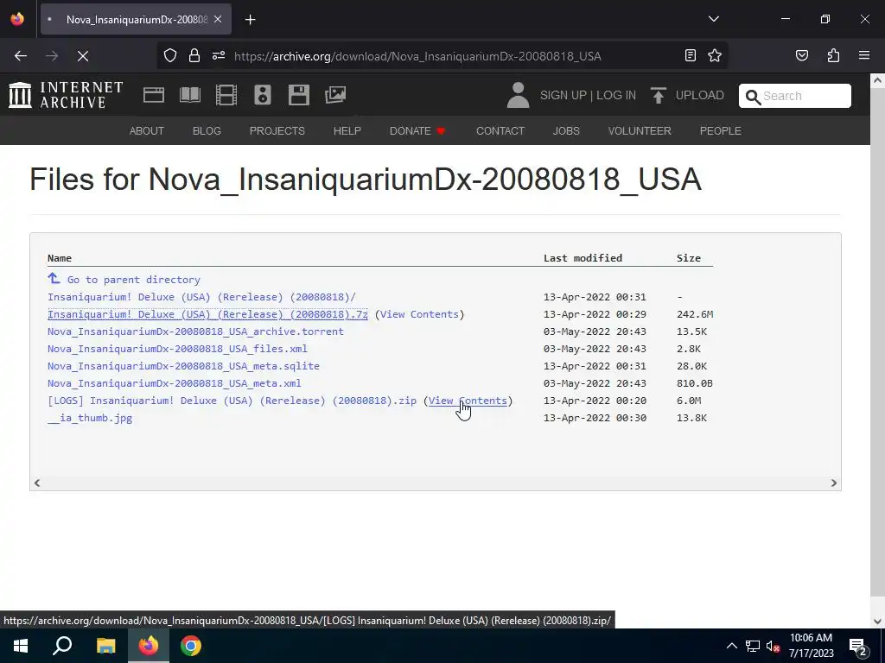The image size is (885, 663).
Task: Bookmark this page with the star
Action: (x=715, y=55)
